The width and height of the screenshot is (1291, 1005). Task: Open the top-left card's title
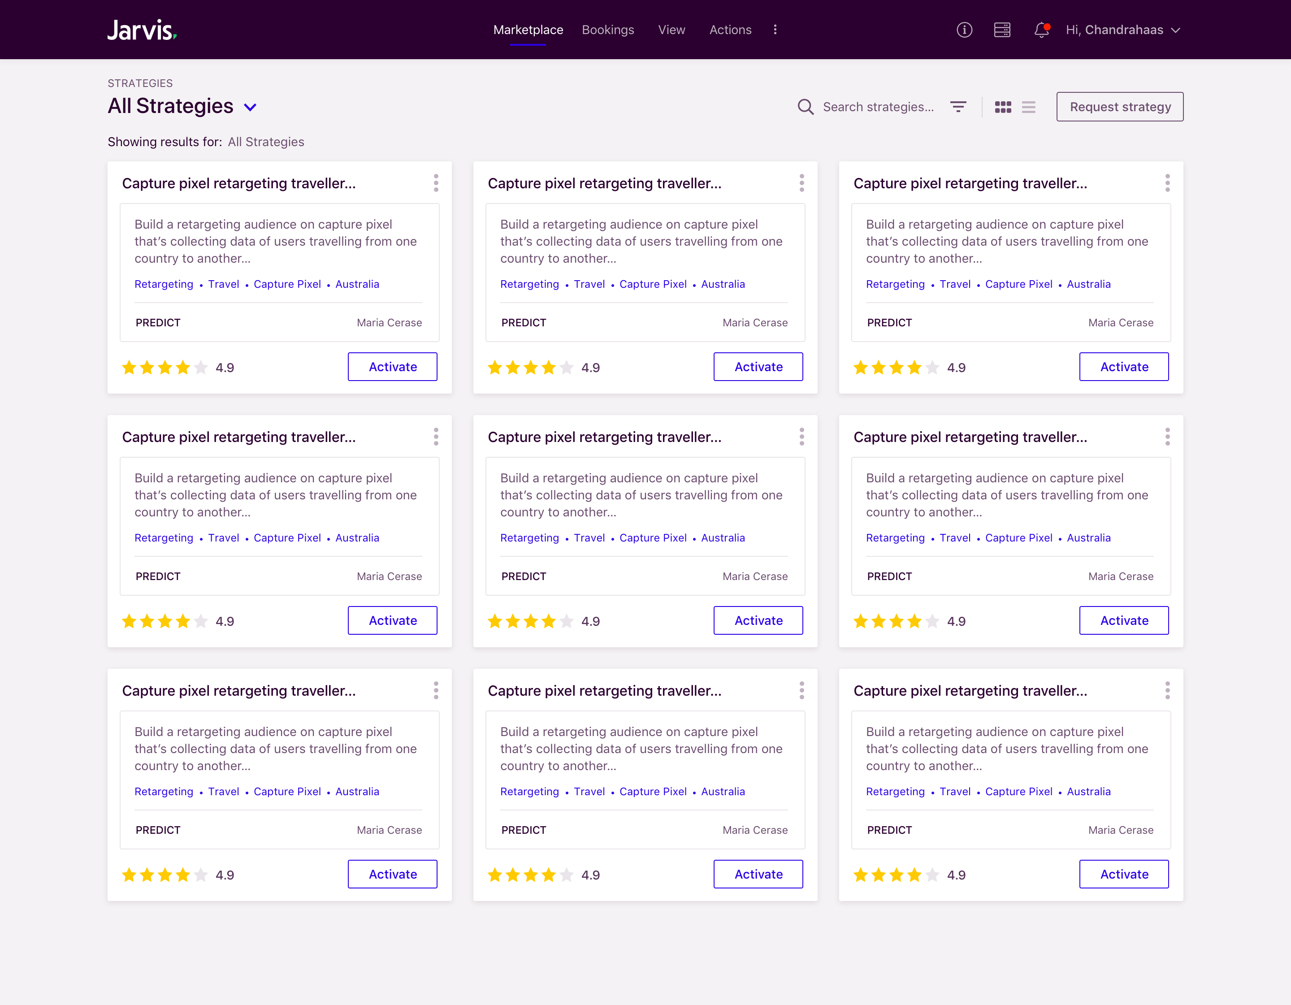point(239,183)
